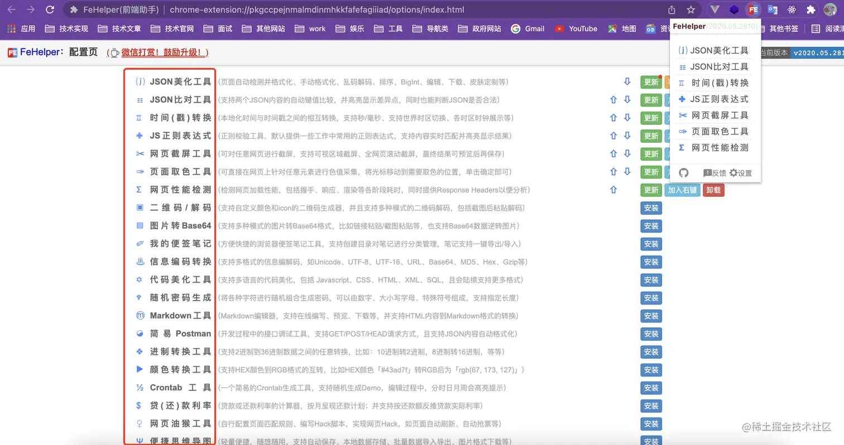The image size is (844, 445).
Task: Expand the 技术实现 bookmark folder
Action: (66, 28)
